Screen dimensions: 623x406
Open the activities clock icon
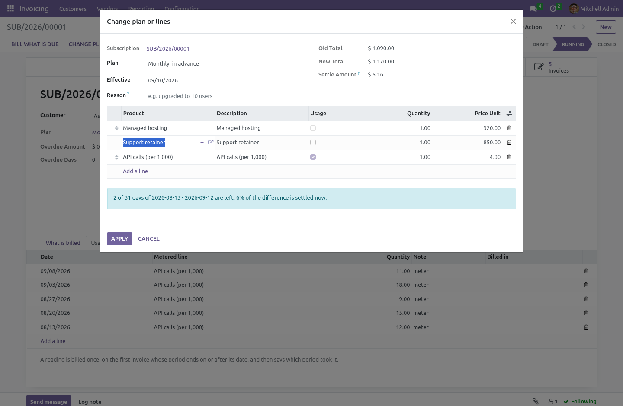coord(553,9)
